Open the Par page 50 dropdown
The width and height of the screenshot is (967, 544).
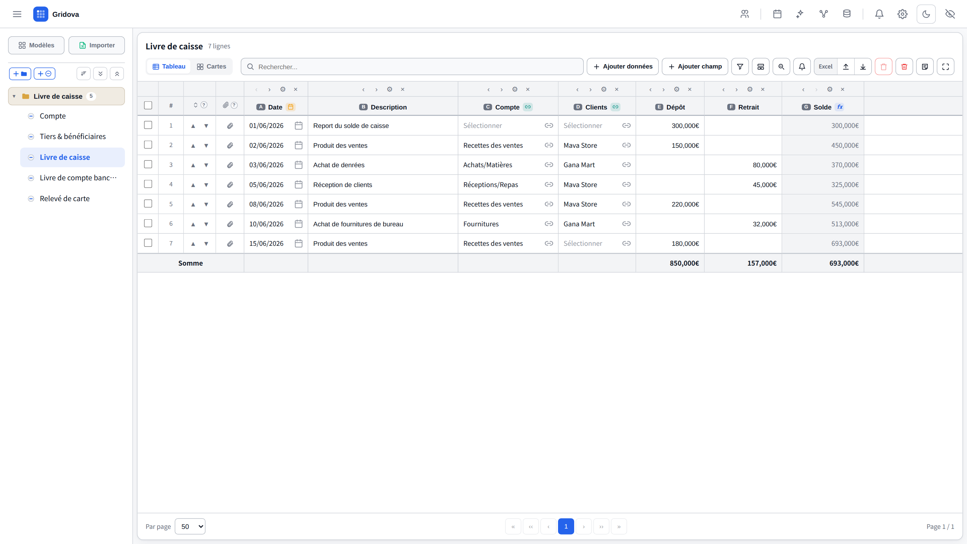pyautogui.click(x=190, y=526)
